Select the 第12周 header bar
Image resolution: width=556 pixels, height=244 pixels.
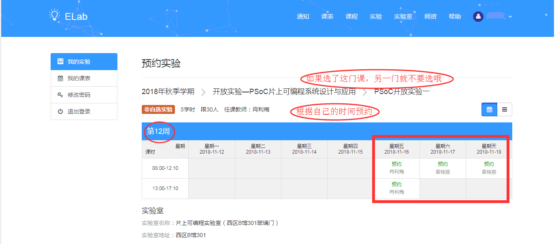click(x=160, y=131)
